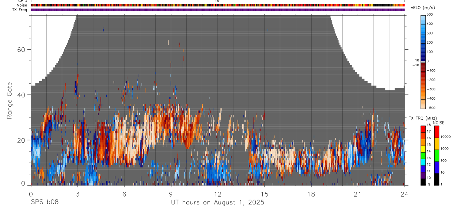Click velocity scale label "-200"
The height and width of the screenshot is (210, 455).
[x=431, y=80]
